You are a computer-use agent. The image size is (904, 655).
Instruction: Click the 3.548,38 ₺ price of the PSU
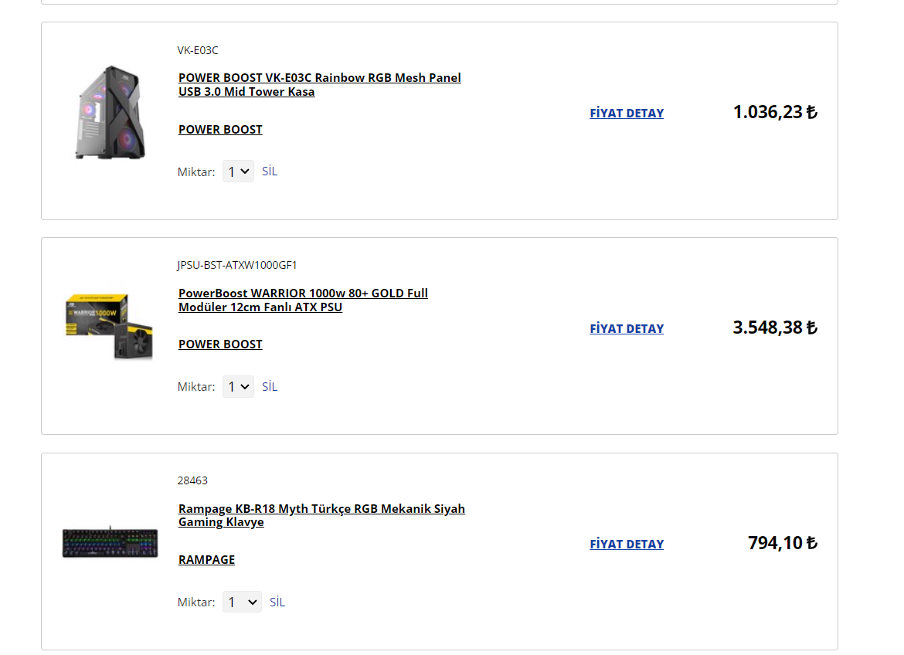(x=774, y=327)
